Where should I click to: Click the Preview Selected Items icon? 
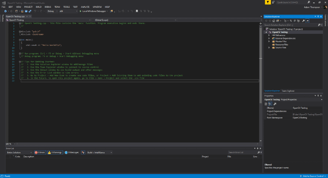point(307,21)
